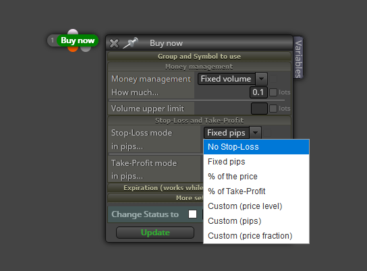367x271 pixels.
Task: Pick Custom (price fraction) option
Action: 256,236
